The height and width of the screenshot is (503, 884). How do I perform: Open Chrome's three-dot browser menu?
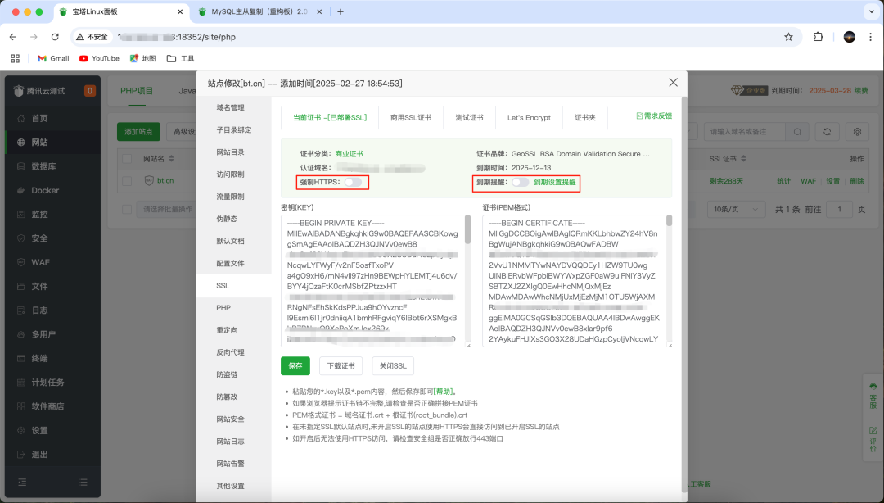click(x=870, y=39)
